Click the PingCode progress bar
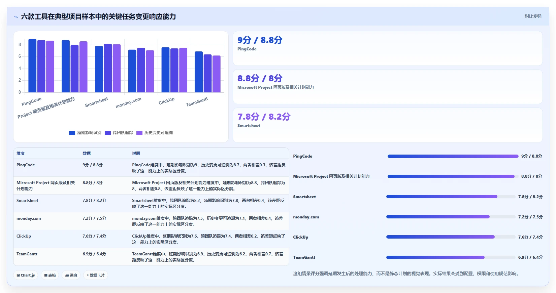The height and width of the screenshot is (293, 556). (x=453, y=156)
